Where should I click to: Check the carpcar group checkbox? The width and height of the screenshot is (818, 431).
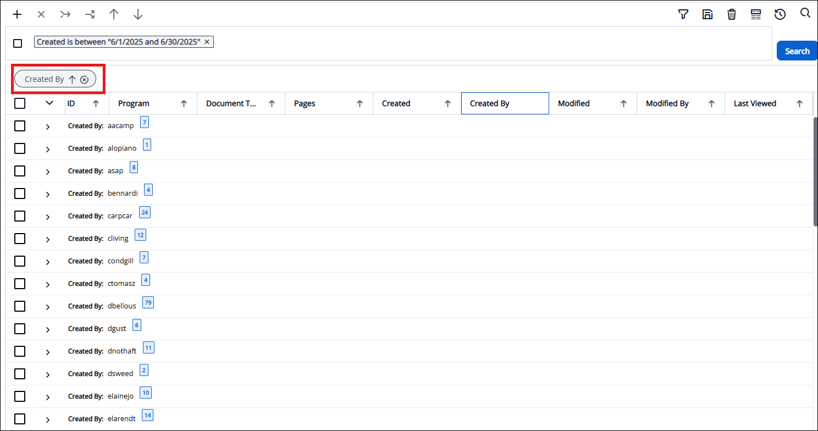(x=20, y=216)
